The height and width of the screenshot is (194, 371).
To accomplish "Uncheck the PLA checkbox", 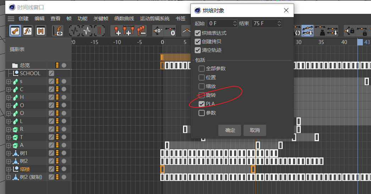I will [x=201, y=104].
